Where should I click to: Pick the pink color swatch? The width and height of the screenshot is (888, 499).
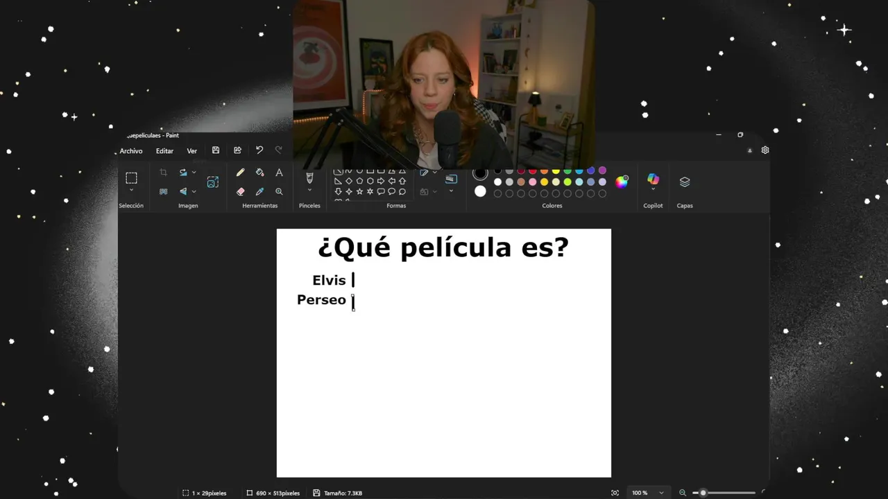pyautogui.click(x=532, y=182)
